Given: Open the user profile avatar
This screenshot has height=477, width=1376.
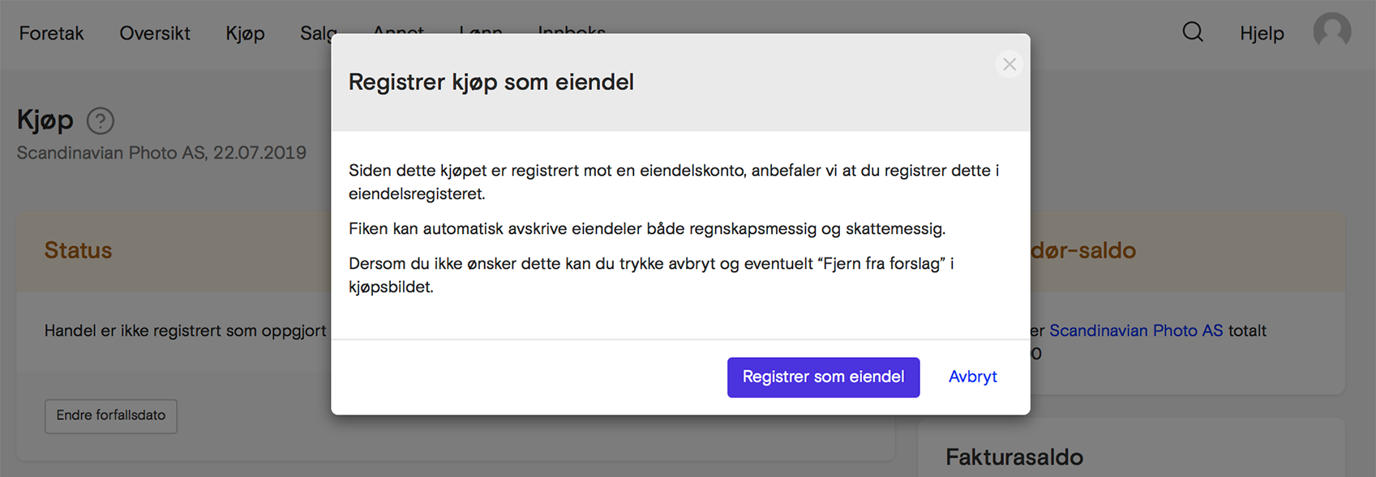Looking at the screenshot, I should click(1332, 32).
